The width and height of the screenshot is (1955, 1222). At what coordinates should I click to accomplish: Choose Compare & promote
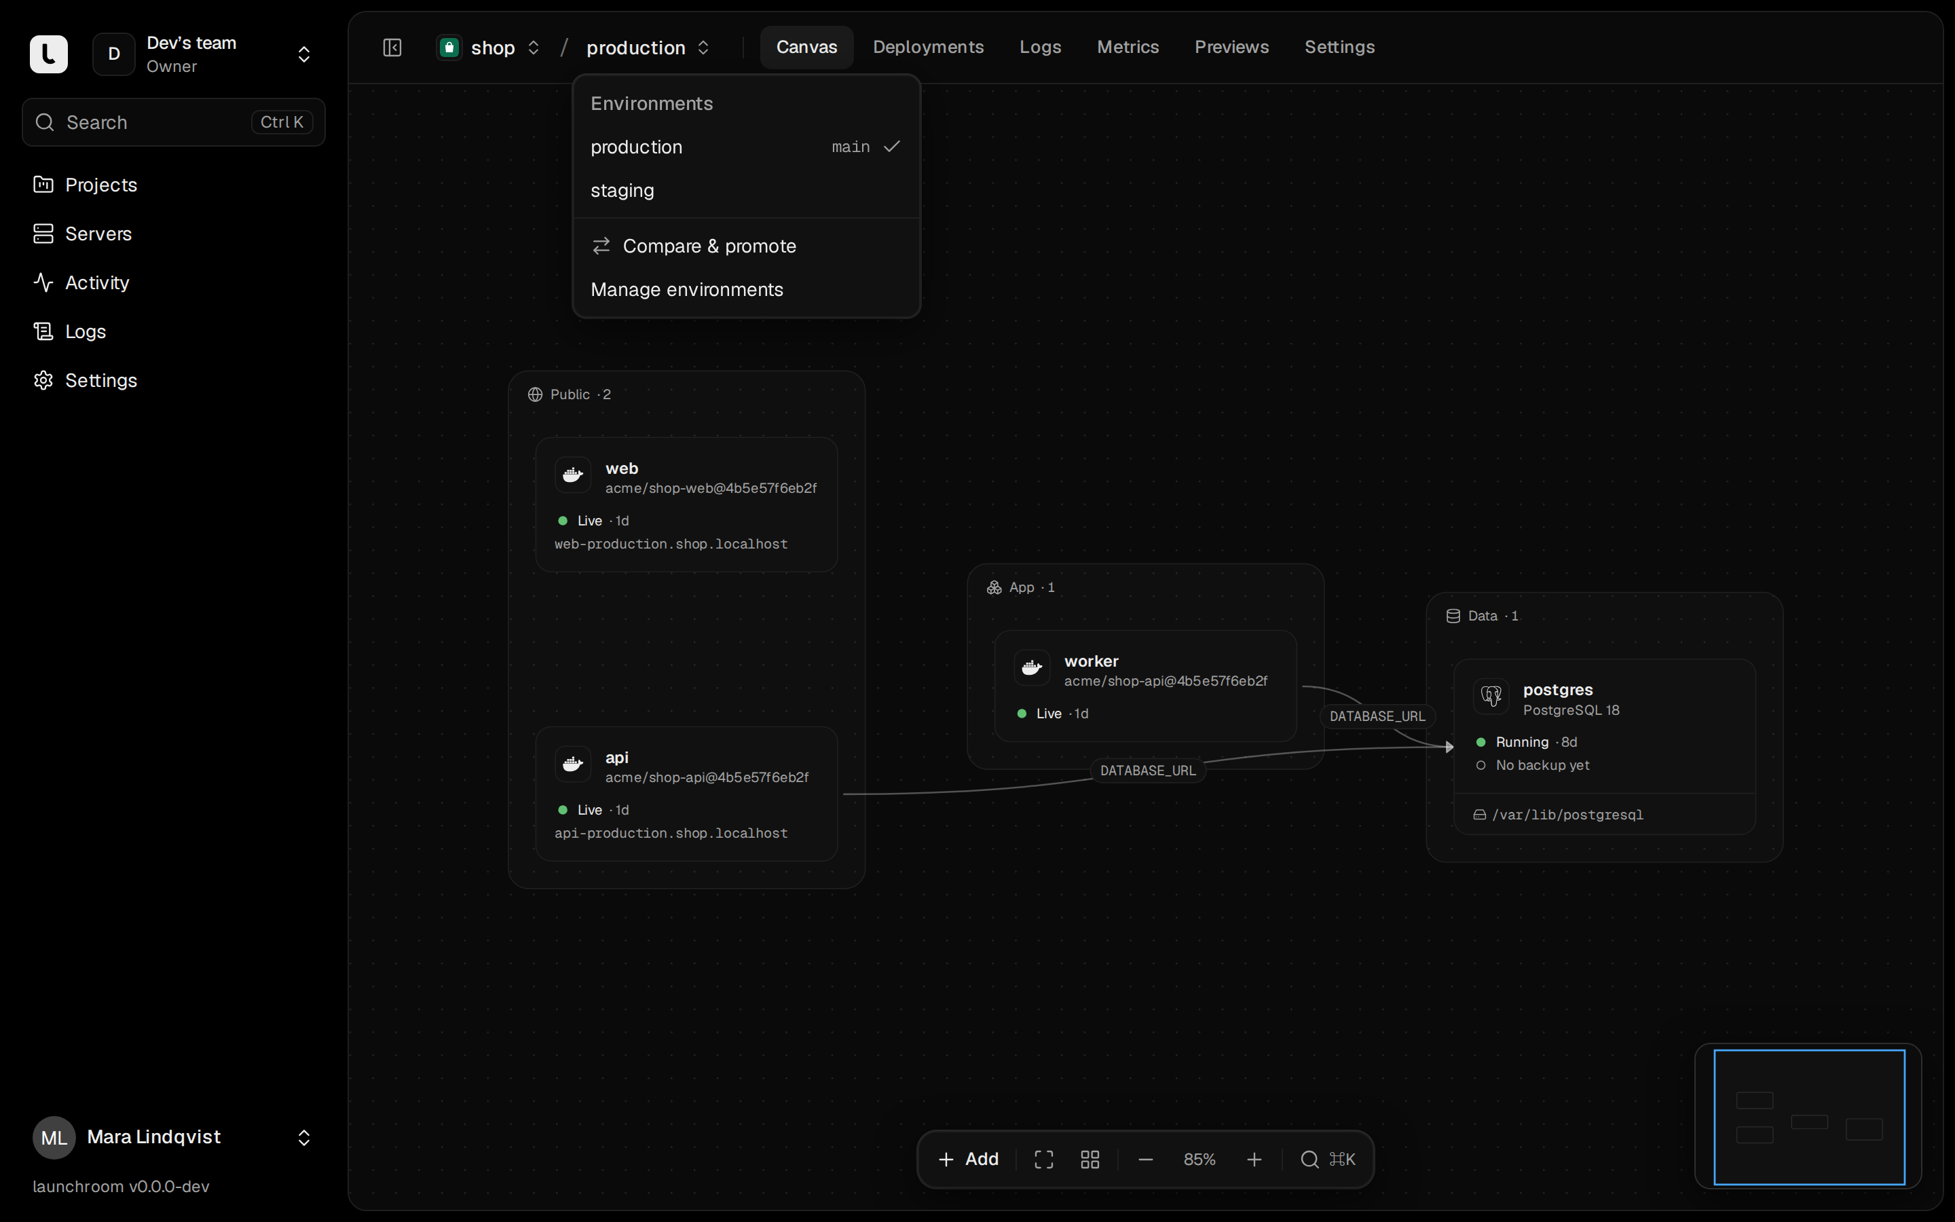coord(745,246)
